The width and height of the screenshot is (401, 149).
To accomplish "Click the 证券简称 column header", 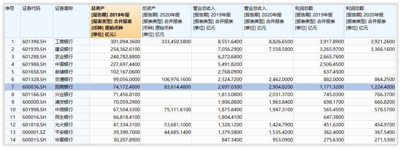I will point(71,21).
